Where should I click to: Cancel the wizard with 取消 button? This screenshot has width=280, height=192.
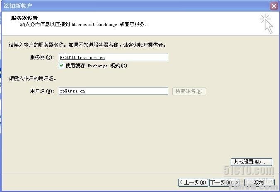[x=259, y=183]
